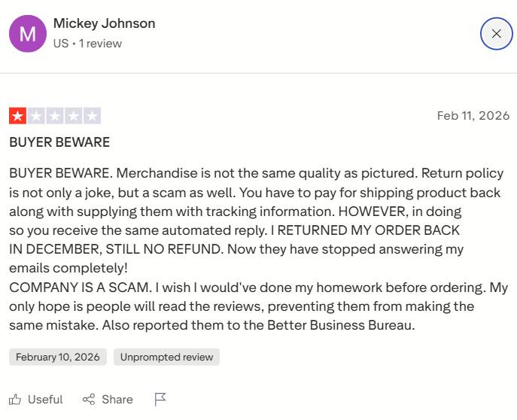Click the "Feb 11, 2026" posted date
The image size is (517, 420).
473,116
